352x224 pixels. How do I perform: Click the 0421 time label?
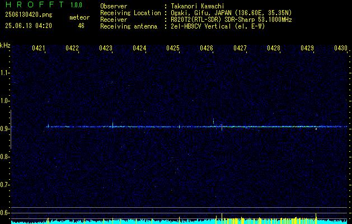39,48
